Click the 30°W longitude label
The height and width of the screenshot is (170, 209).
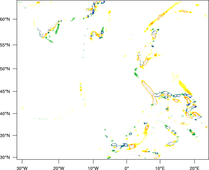tap(22, 168)
